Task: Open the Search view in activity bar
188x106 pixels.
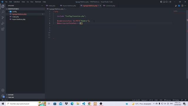Action: point(3,12)
